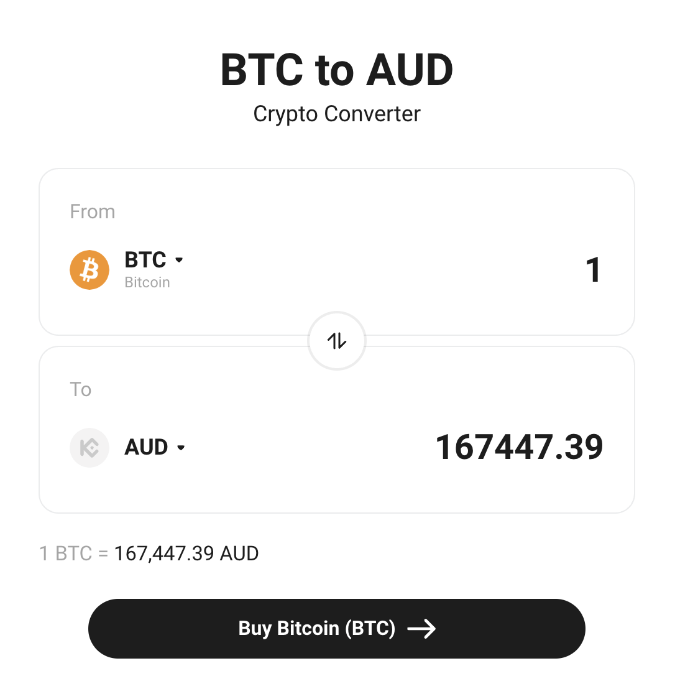Screen dimensions: 675x699
Task: Click the "Crypto Converter" subtitle
Action: point(337,114)
